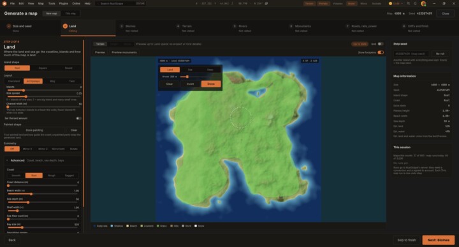The width and height of the screenshot is (459, 247).
Task: Click the Up to date status badge
Action: coord(360,44)
